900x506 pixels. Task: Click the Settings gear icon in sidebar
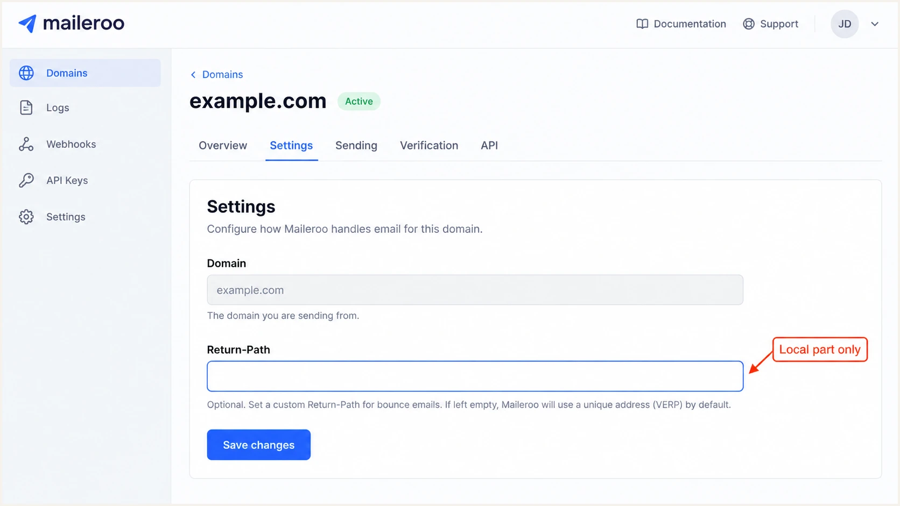coord(26,217)
